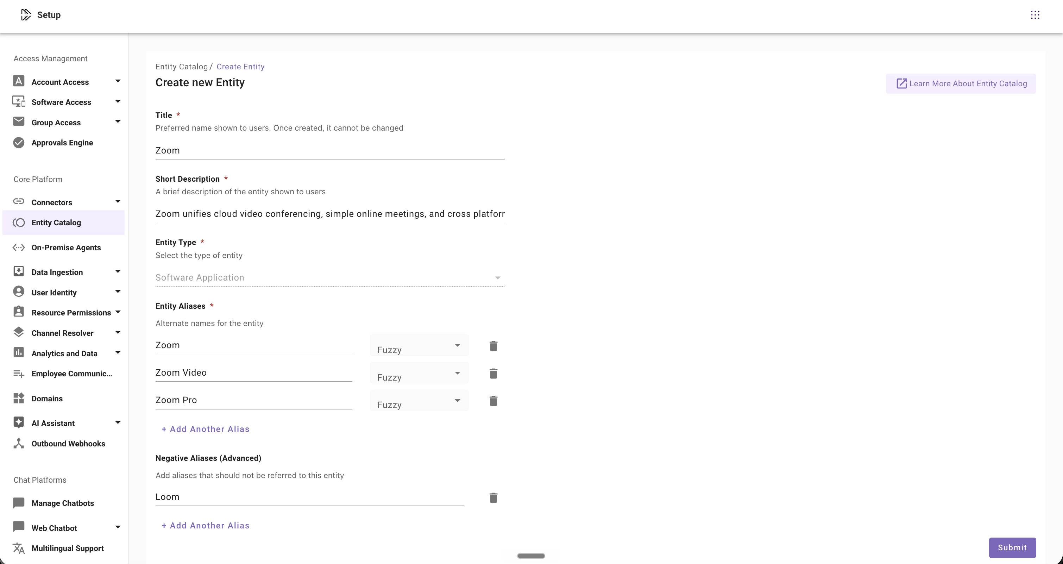Expand the Web Chatbot arrow
The image size is (1063, 564).
tap(118, 527)
